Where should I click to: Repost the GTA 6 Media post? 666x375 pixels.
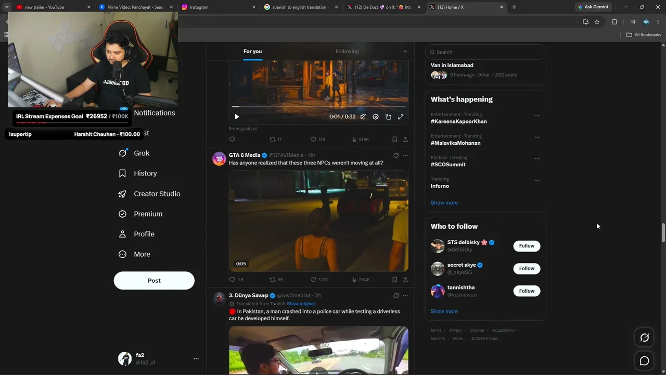point(273,280)
